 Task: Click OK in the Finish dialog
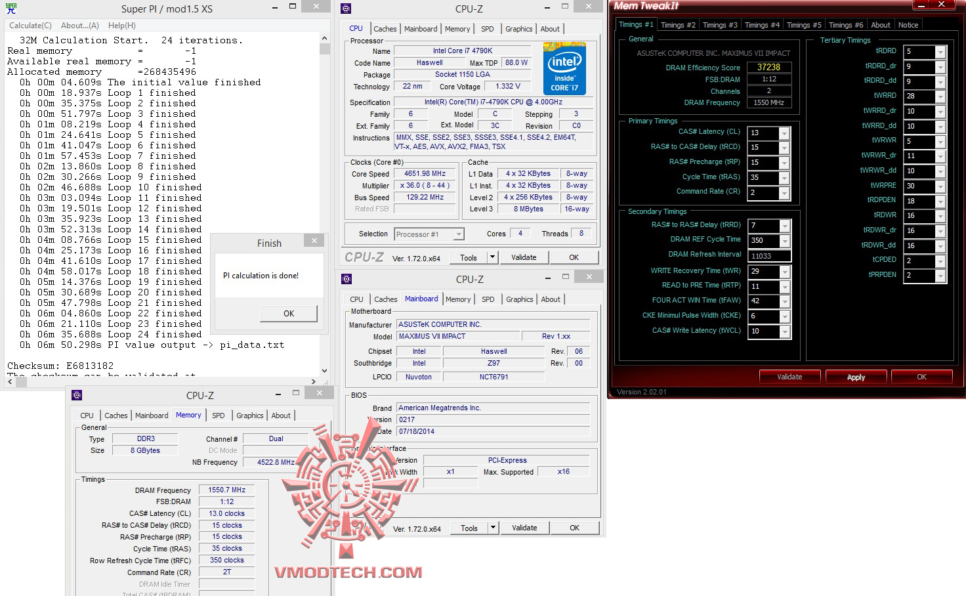coord(289,314)
